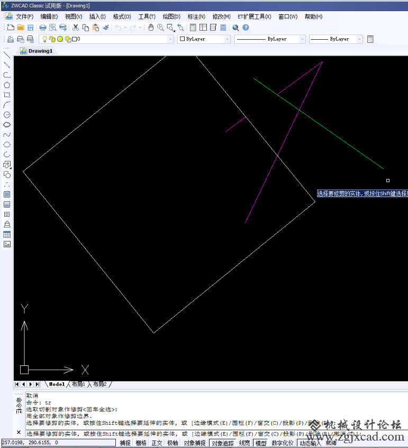This screenshot has width=408, height=448.
Task: Toggle 栅格 grid display
Action: click(141, 443)
